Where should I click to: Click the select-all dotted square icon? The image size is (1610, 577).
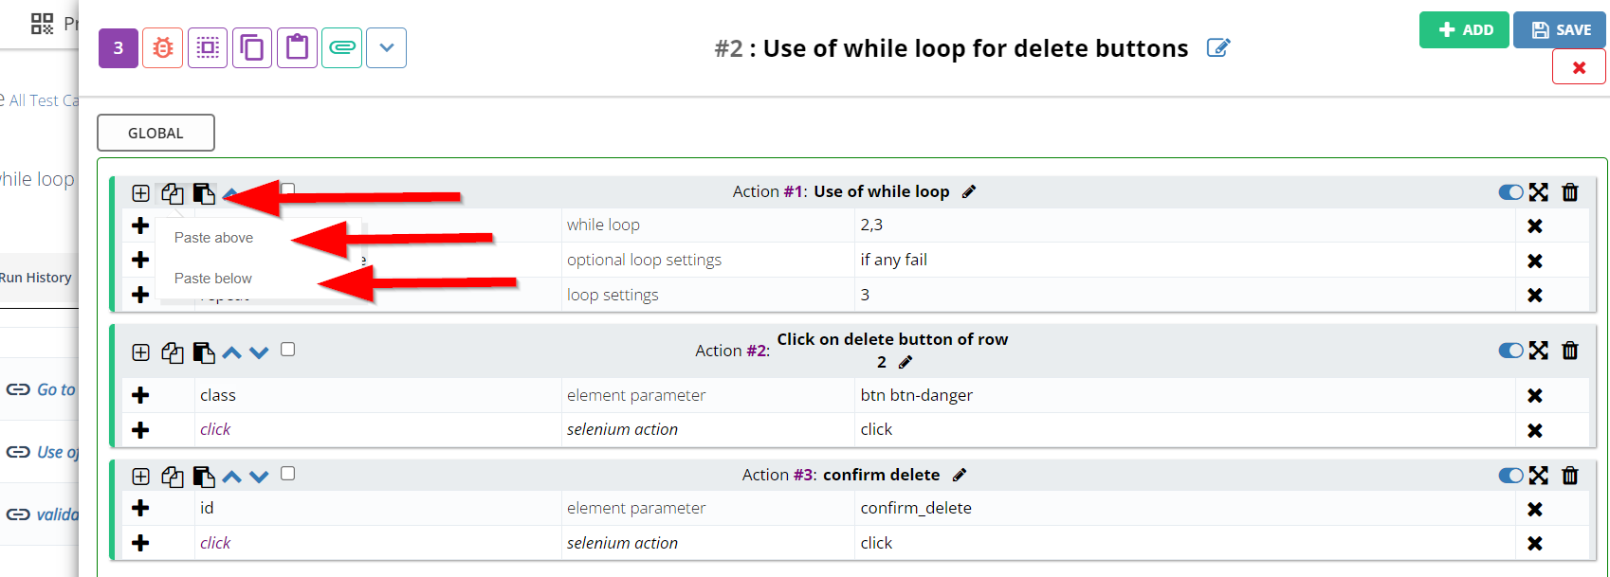[x=208, y=48]
